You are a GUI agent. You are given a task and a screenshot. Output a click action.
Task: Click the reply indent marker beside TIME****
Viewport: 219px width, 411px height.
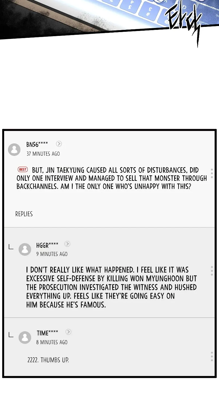point(11,335)
